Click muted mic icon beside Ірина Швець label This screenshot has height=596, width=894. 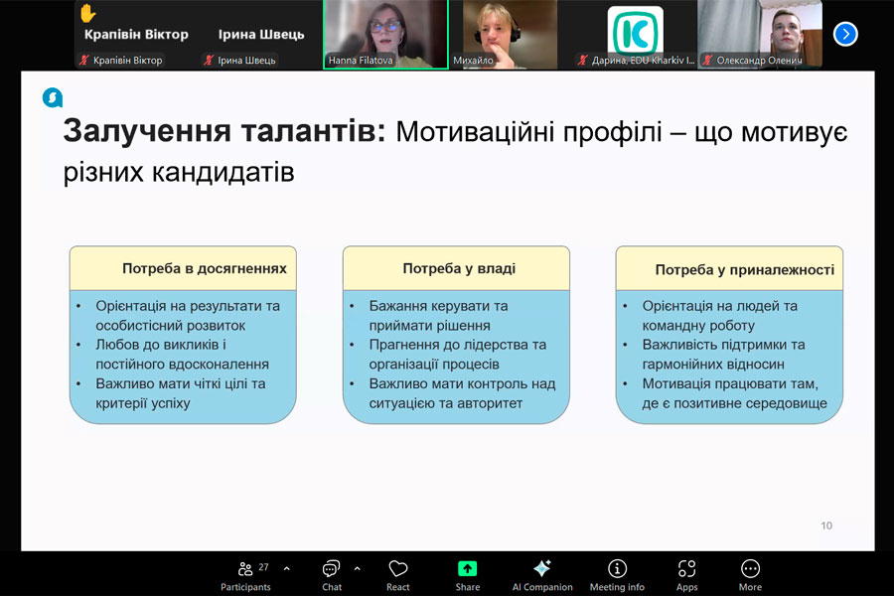coord(209,61)
